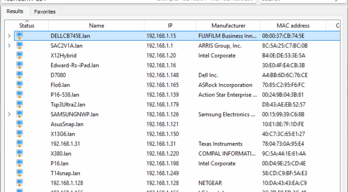Click the device icon for Tsp3Ultra2.lan
The width and height of the screenshot is (348, 192).
click(x=20, y=104)
